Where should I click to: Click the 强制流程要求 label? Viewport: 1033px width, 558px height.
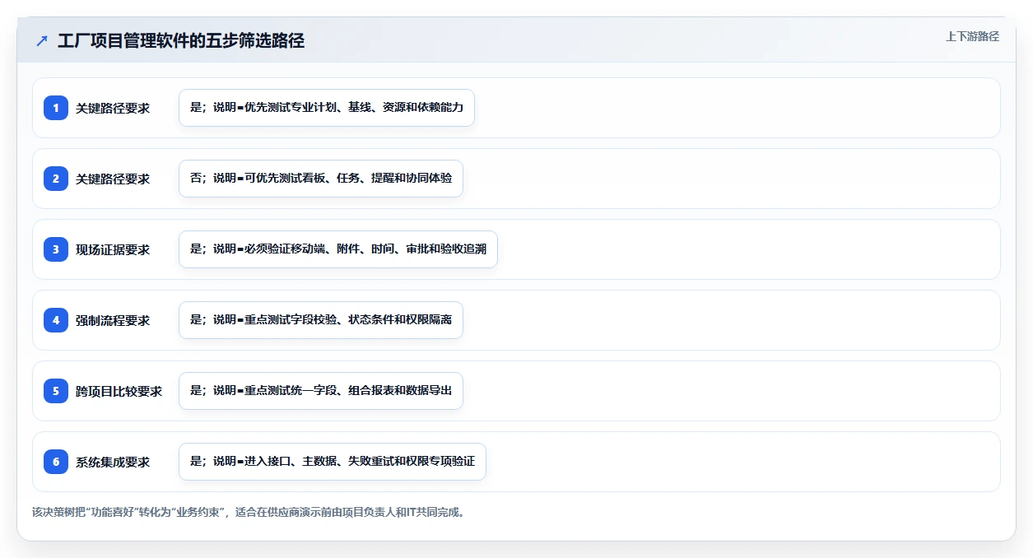[x=113, y=320]
